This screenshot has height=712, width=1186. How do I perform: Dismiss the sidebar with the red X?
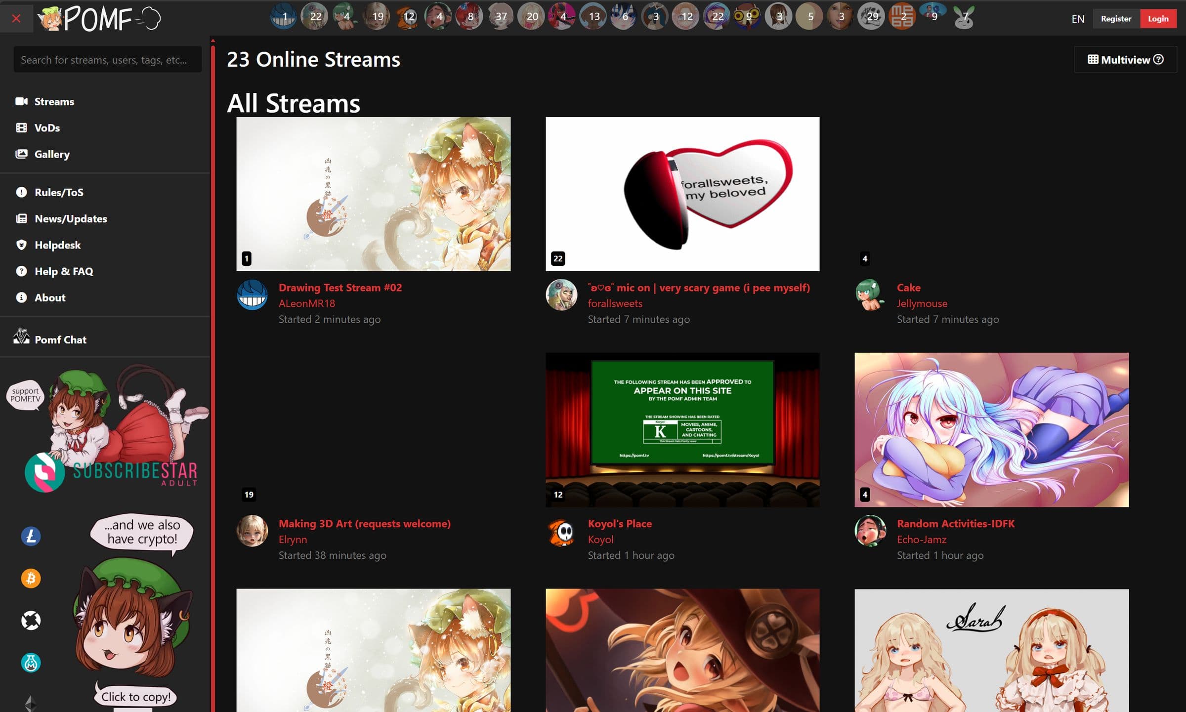coord(16,19)
